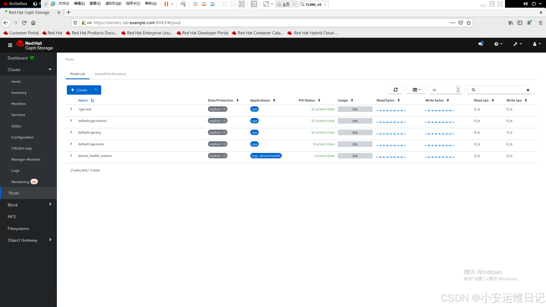Viewport: 546px width, 307px height.
Task: Open Firefox application menu
Action: pyautogui.click(x=541, y=23)
